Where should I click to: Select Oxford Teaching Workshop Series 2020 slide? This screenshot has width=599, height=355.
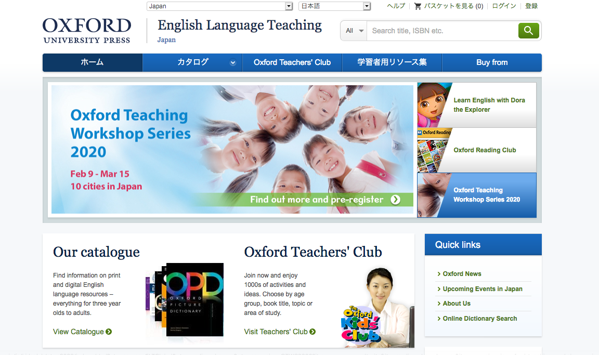pyautogui.click(x=477, y=195)
